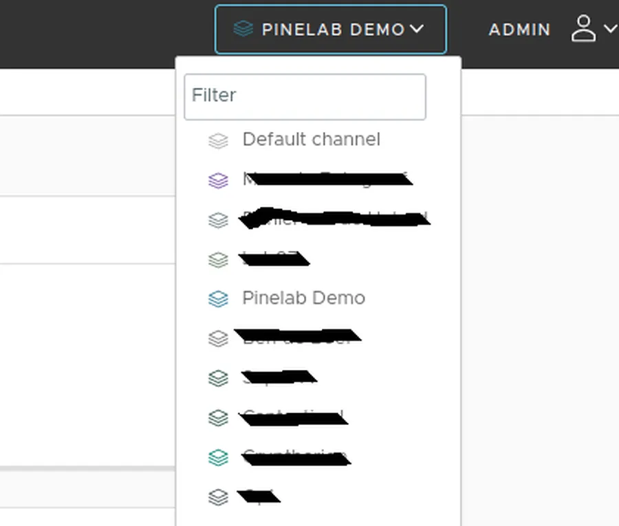Collapse the list using the PINELAB DEMO chevron
619x526 pixels.
tap(416, 29)
